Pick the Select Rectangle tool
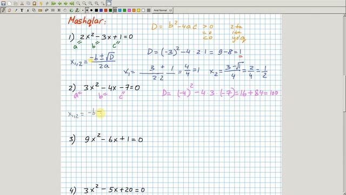The image size is (346, 195). pyautogui.click(x=53, y=10)
